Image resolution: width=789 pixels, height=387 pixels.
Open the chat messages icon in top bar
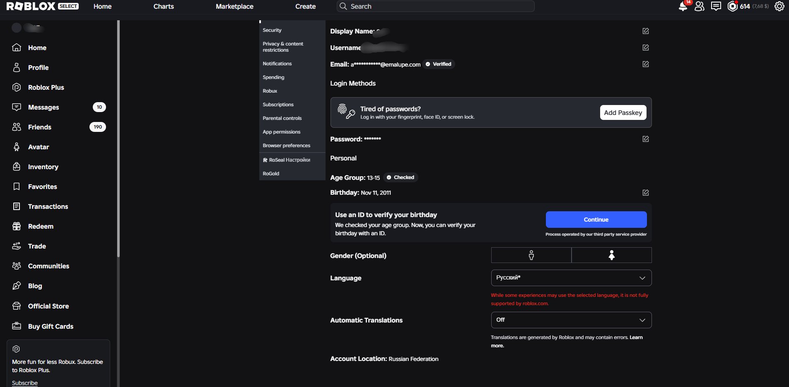point(716,6)
